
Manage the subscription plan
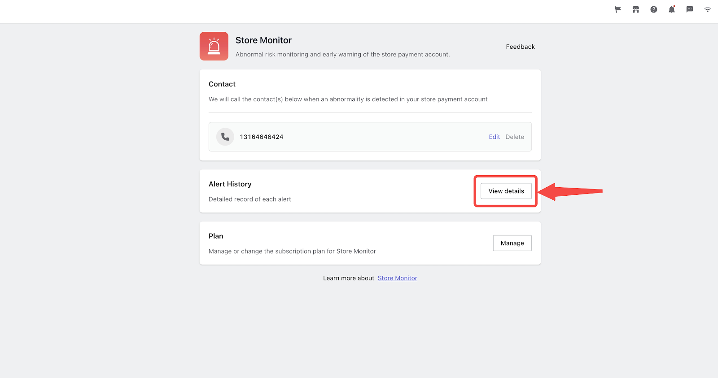pos(512,243)
